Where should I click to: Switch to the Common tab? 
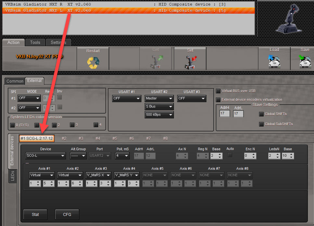click(x=15, y=81)
